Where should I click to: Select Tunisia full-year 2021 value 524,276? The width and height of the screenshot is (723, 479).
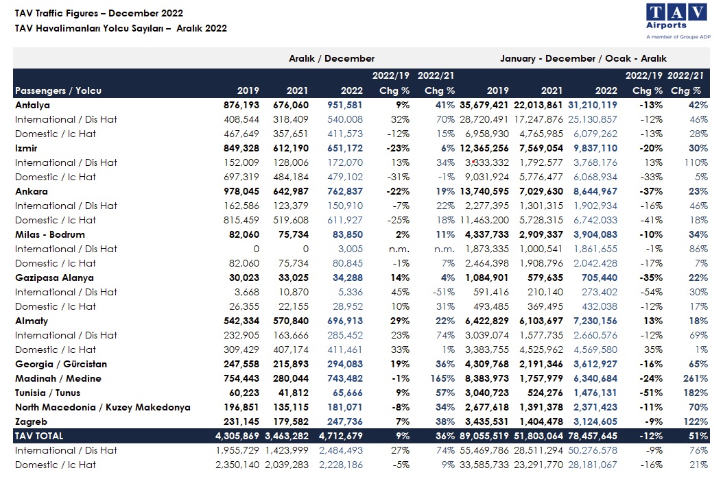point(545,393)
